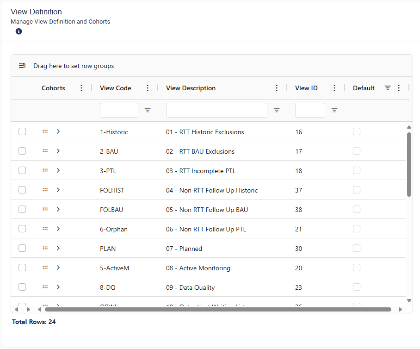
Task: Click the View ID column header
Action: click(306, 88)
